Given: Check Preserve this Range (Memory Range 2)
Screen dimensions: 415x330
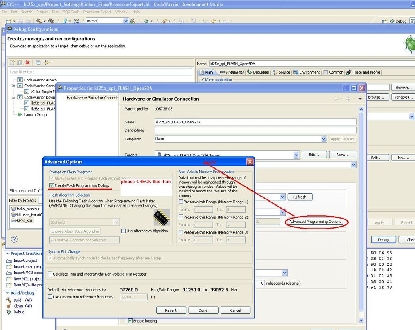Looking at the screenshot, I should click(181, 217).
